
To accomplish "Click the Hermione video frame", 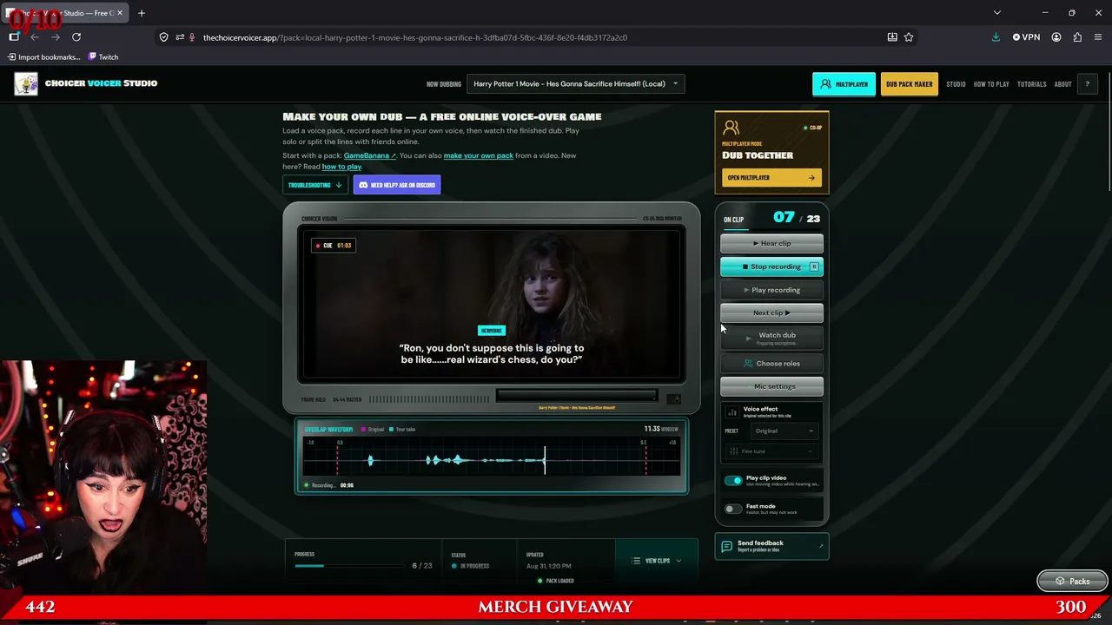I will tap(492, 304).
